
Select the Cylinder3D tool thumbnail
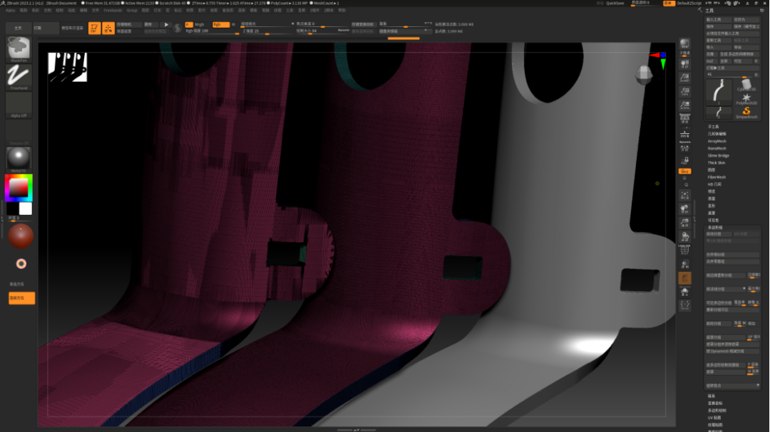click(746, 85)
